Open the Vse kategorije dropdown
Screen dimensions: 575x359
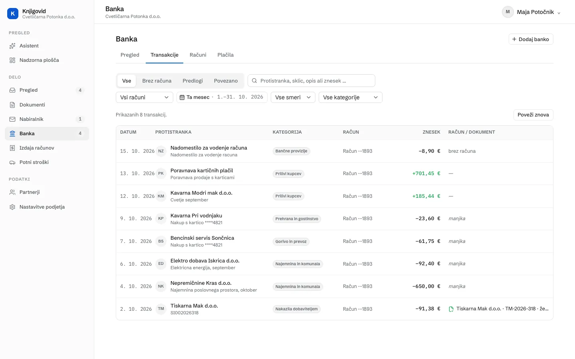point(351,97)
